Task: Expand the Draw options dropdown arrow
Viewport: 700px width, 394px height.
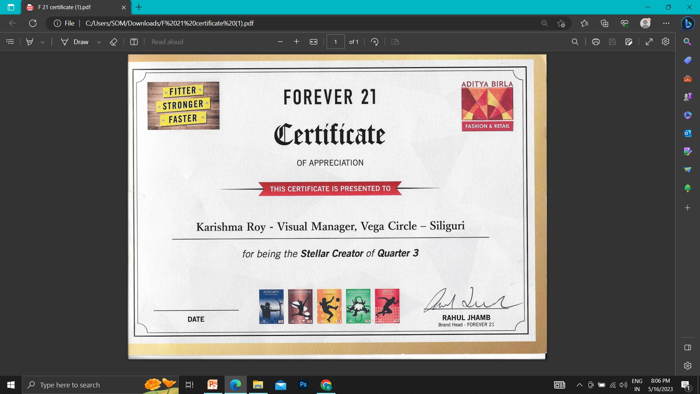Action: coord(99,42)
